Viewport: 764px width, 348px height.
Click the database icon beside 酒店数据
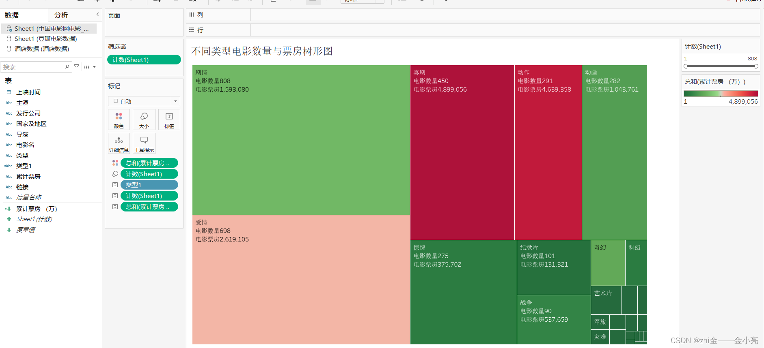pyautogui.click(x=9, y=49)
